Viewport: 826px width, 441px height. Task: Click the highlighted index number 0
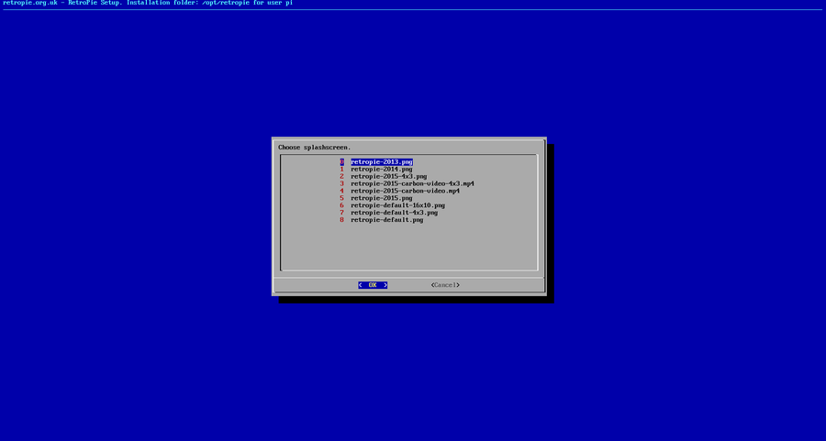[x=341, y=161]
